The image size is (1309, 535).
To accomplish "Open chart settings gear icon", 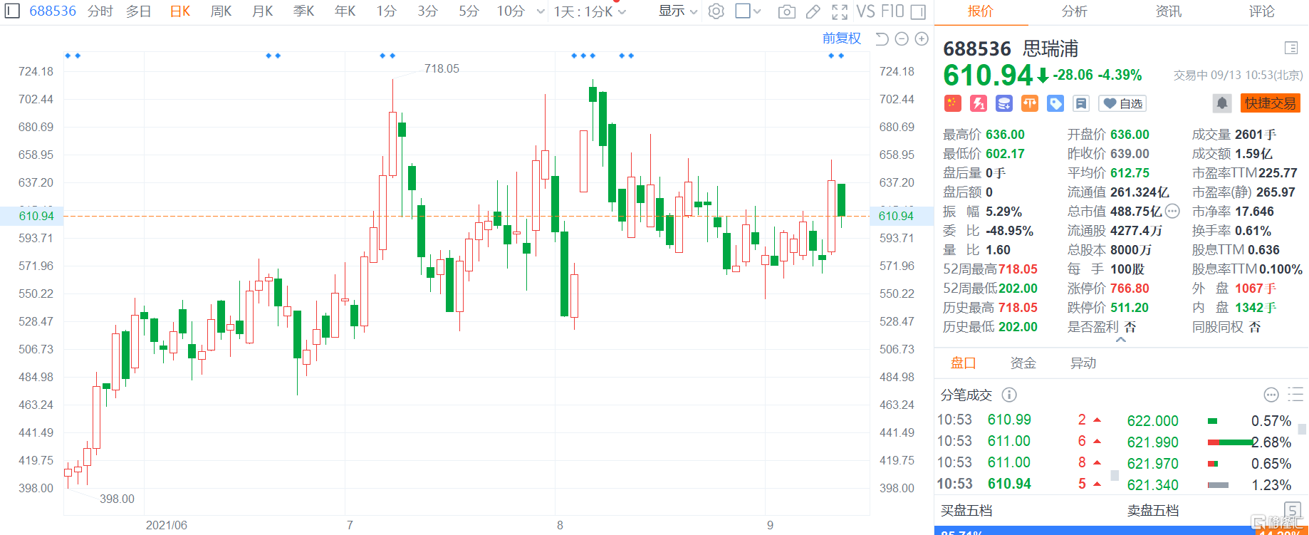I will (716, 11).
